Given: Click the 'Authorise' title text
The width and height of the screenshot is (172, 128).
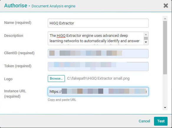Looking at the screenshot, I should (x=16, y=6).
